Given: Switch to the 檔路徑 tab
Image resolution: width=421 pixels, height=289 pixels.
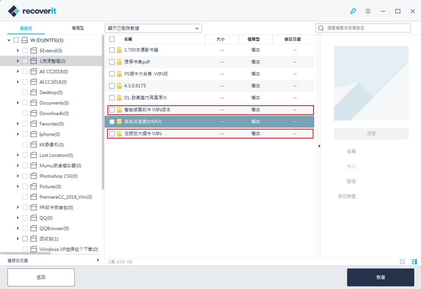Looking at the screenshot, I should [26, 28].
